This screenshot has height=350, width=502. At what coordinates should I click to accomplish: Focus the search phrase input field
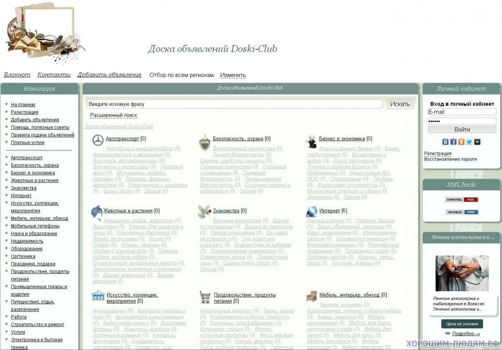(x=235, y=104)
